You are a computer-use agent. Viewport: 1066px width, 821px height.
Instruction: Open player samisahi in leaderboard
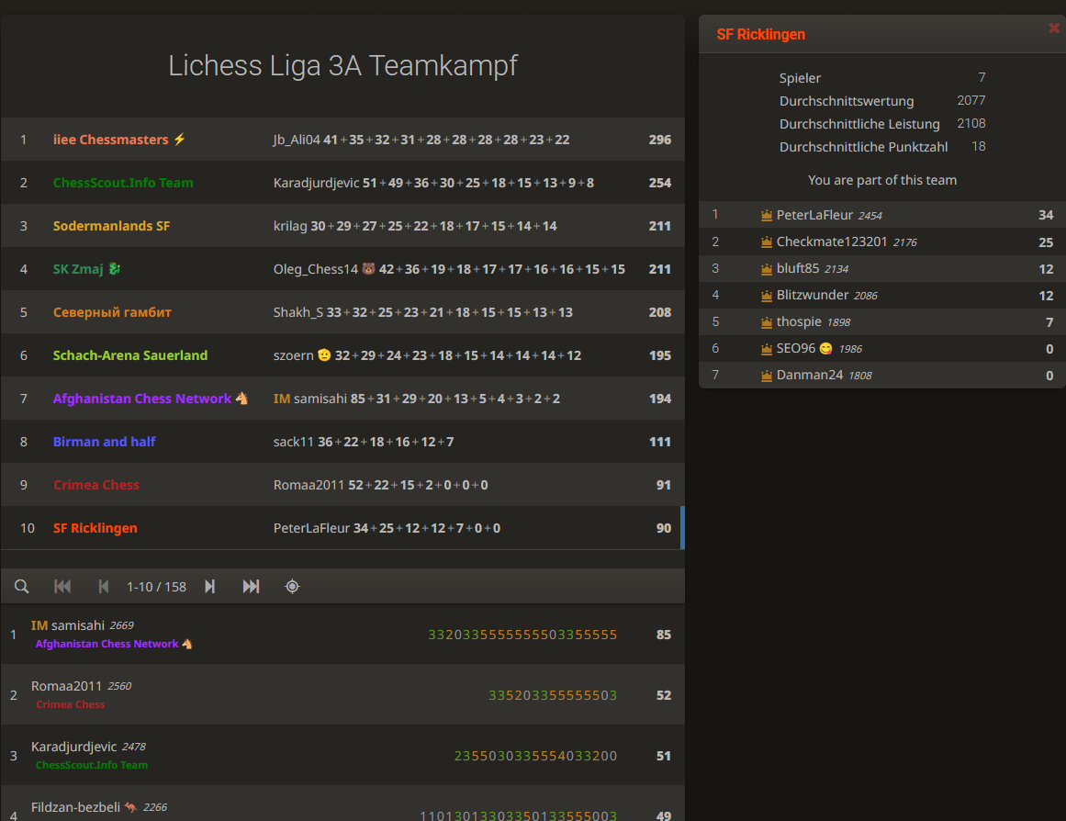[78, 625]
